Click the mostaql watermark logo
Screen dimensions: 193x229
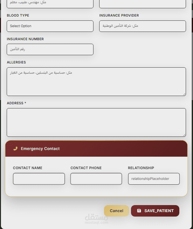pos(96,219)
